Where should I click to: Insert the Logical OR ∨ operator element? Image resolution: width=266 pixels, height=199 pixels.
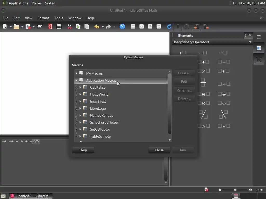click(x=224, y=126)
